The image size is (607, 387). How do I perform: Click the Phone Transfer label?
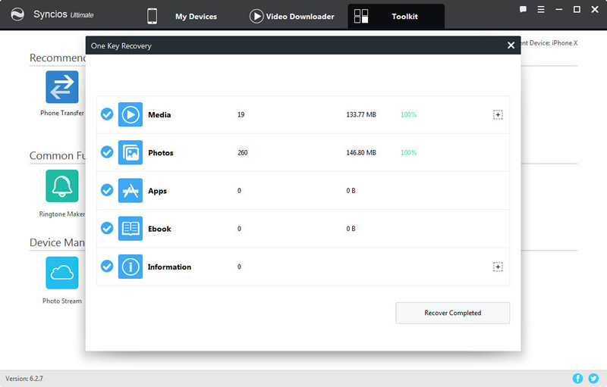[62, 113]
